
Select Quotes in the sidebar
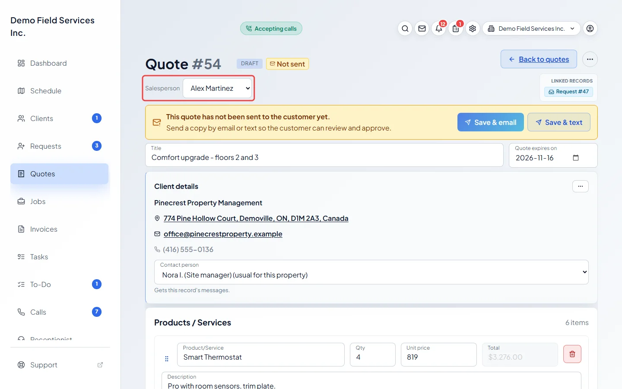pyautogui.click(x=60, y=174)
